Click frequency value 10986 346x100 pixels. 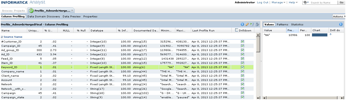293,35
